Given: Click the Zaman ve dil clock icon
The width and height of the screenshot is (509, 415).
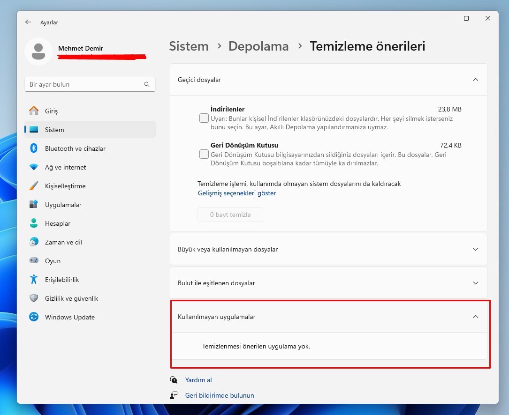Looking at the screenshot, I should tap(34, 242).
